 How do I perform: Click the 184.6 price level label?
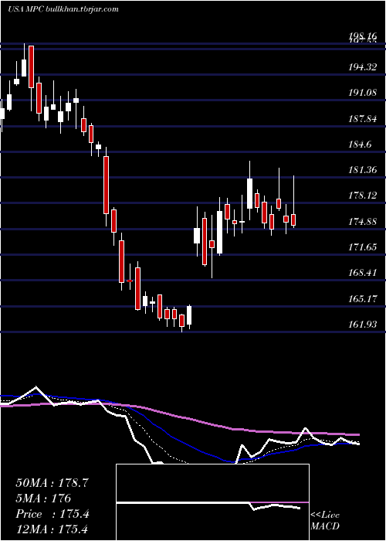coord(360,145)
